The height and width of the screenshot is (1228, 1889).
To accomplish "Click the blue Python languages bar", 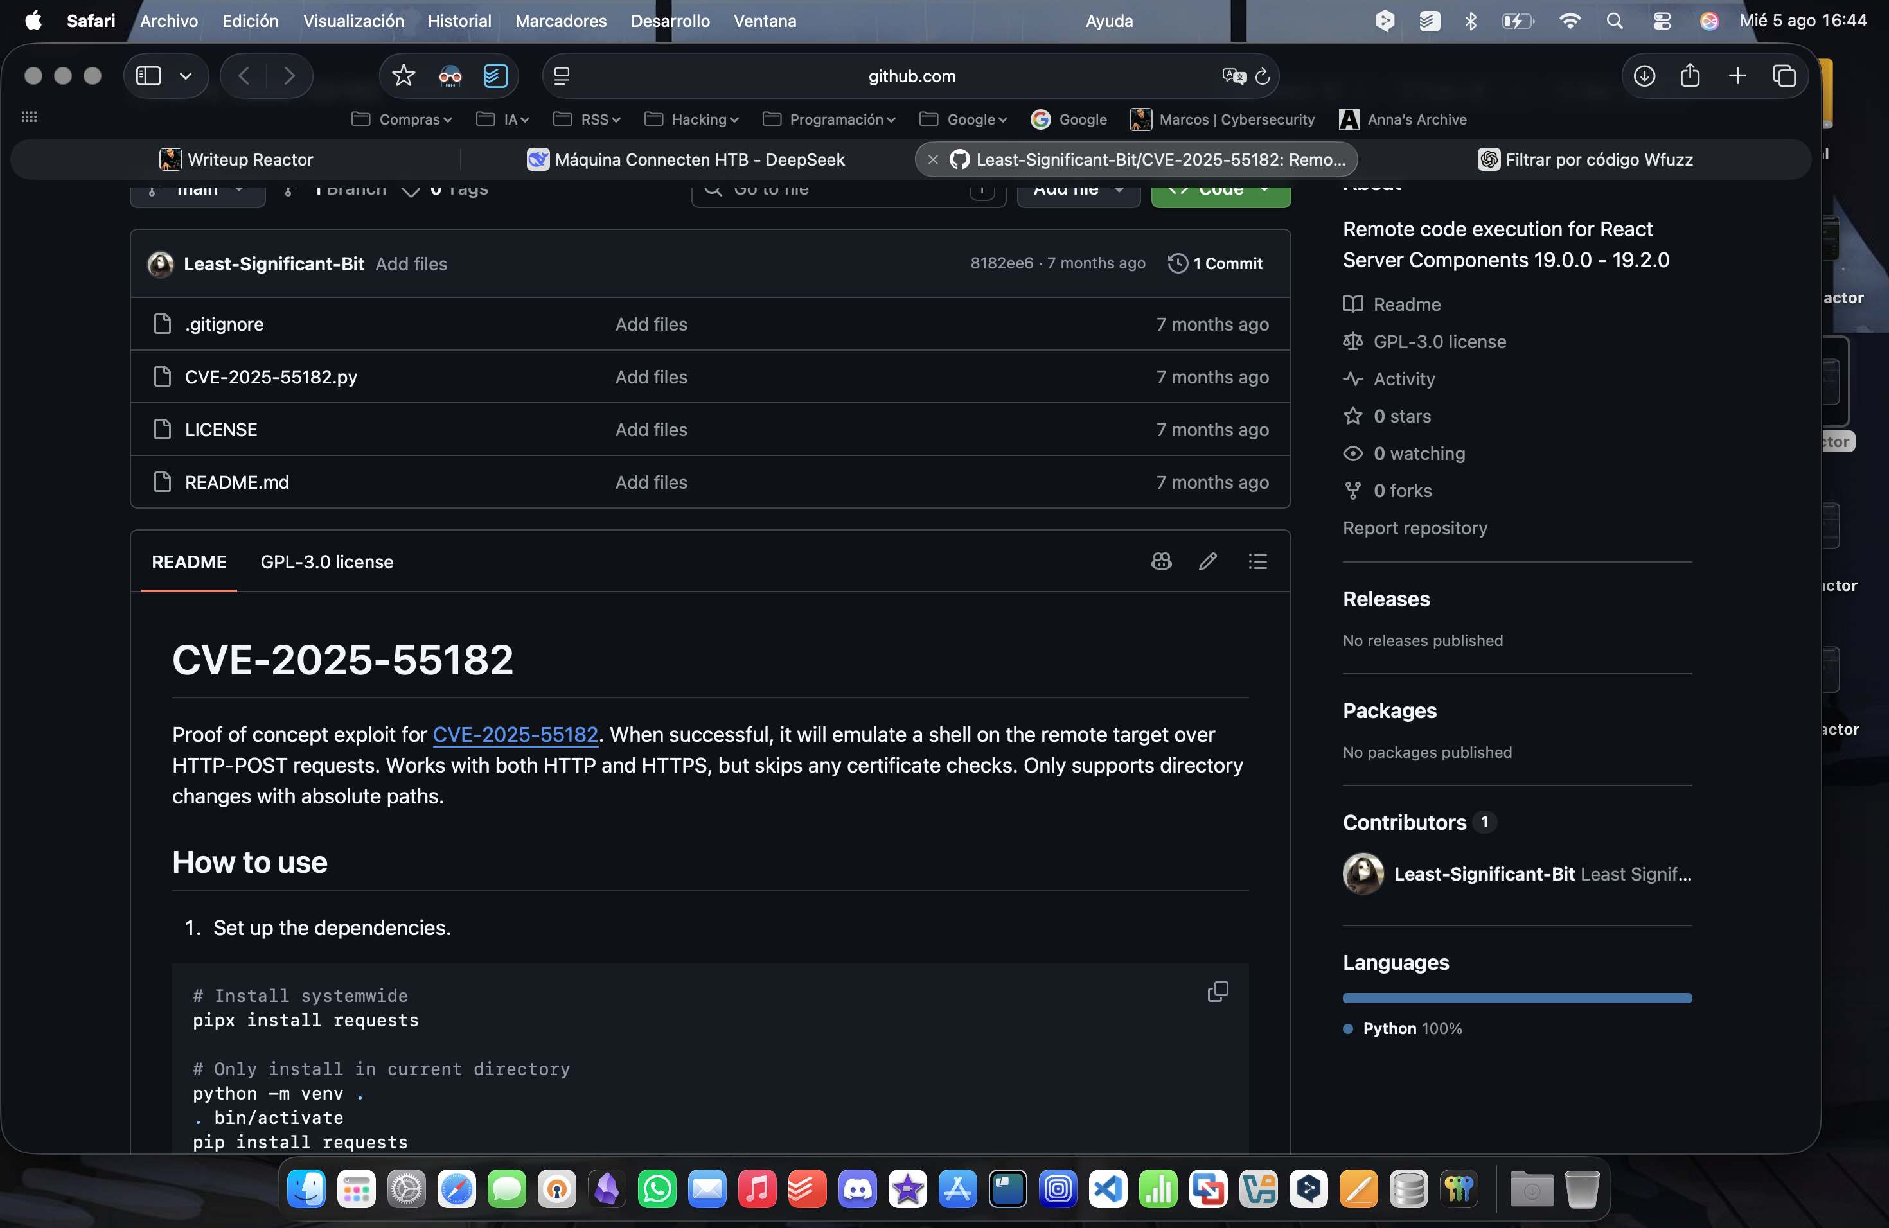I will (x=1518, y=998).
